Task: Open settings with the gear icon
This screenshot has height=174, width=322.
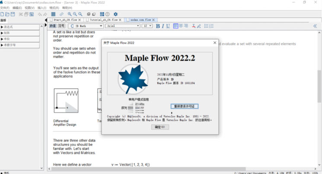Action: 115,14
